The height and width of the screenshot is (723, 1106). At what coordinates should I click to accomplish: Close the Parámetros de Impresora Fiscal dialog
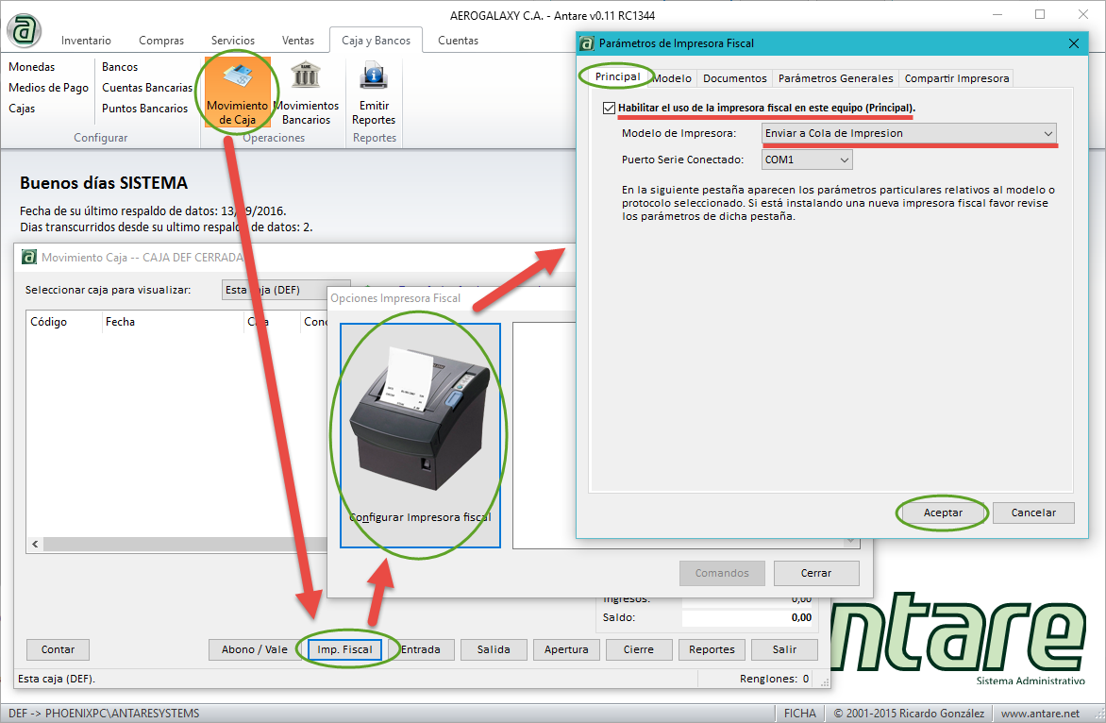1074,43
